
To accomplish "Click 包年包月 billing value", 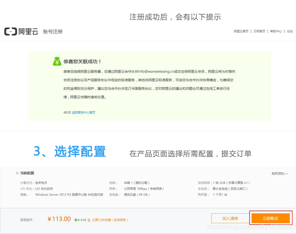I will point(41,183).
